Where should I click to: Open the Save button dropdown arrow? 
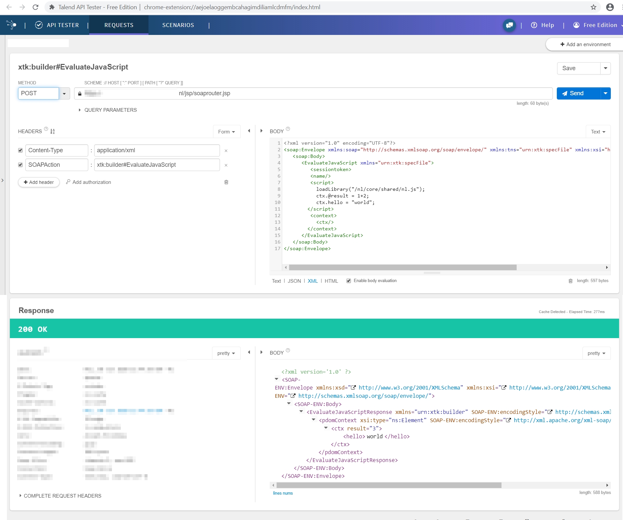tap(605, 68)
